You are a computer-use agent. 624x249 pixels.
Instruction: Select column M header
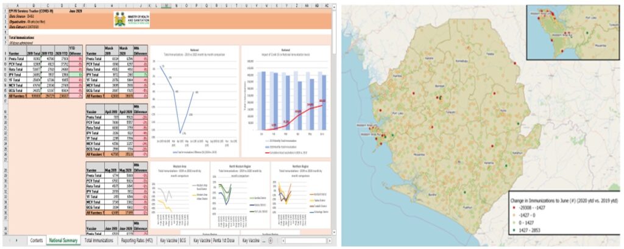click(167, 4)
